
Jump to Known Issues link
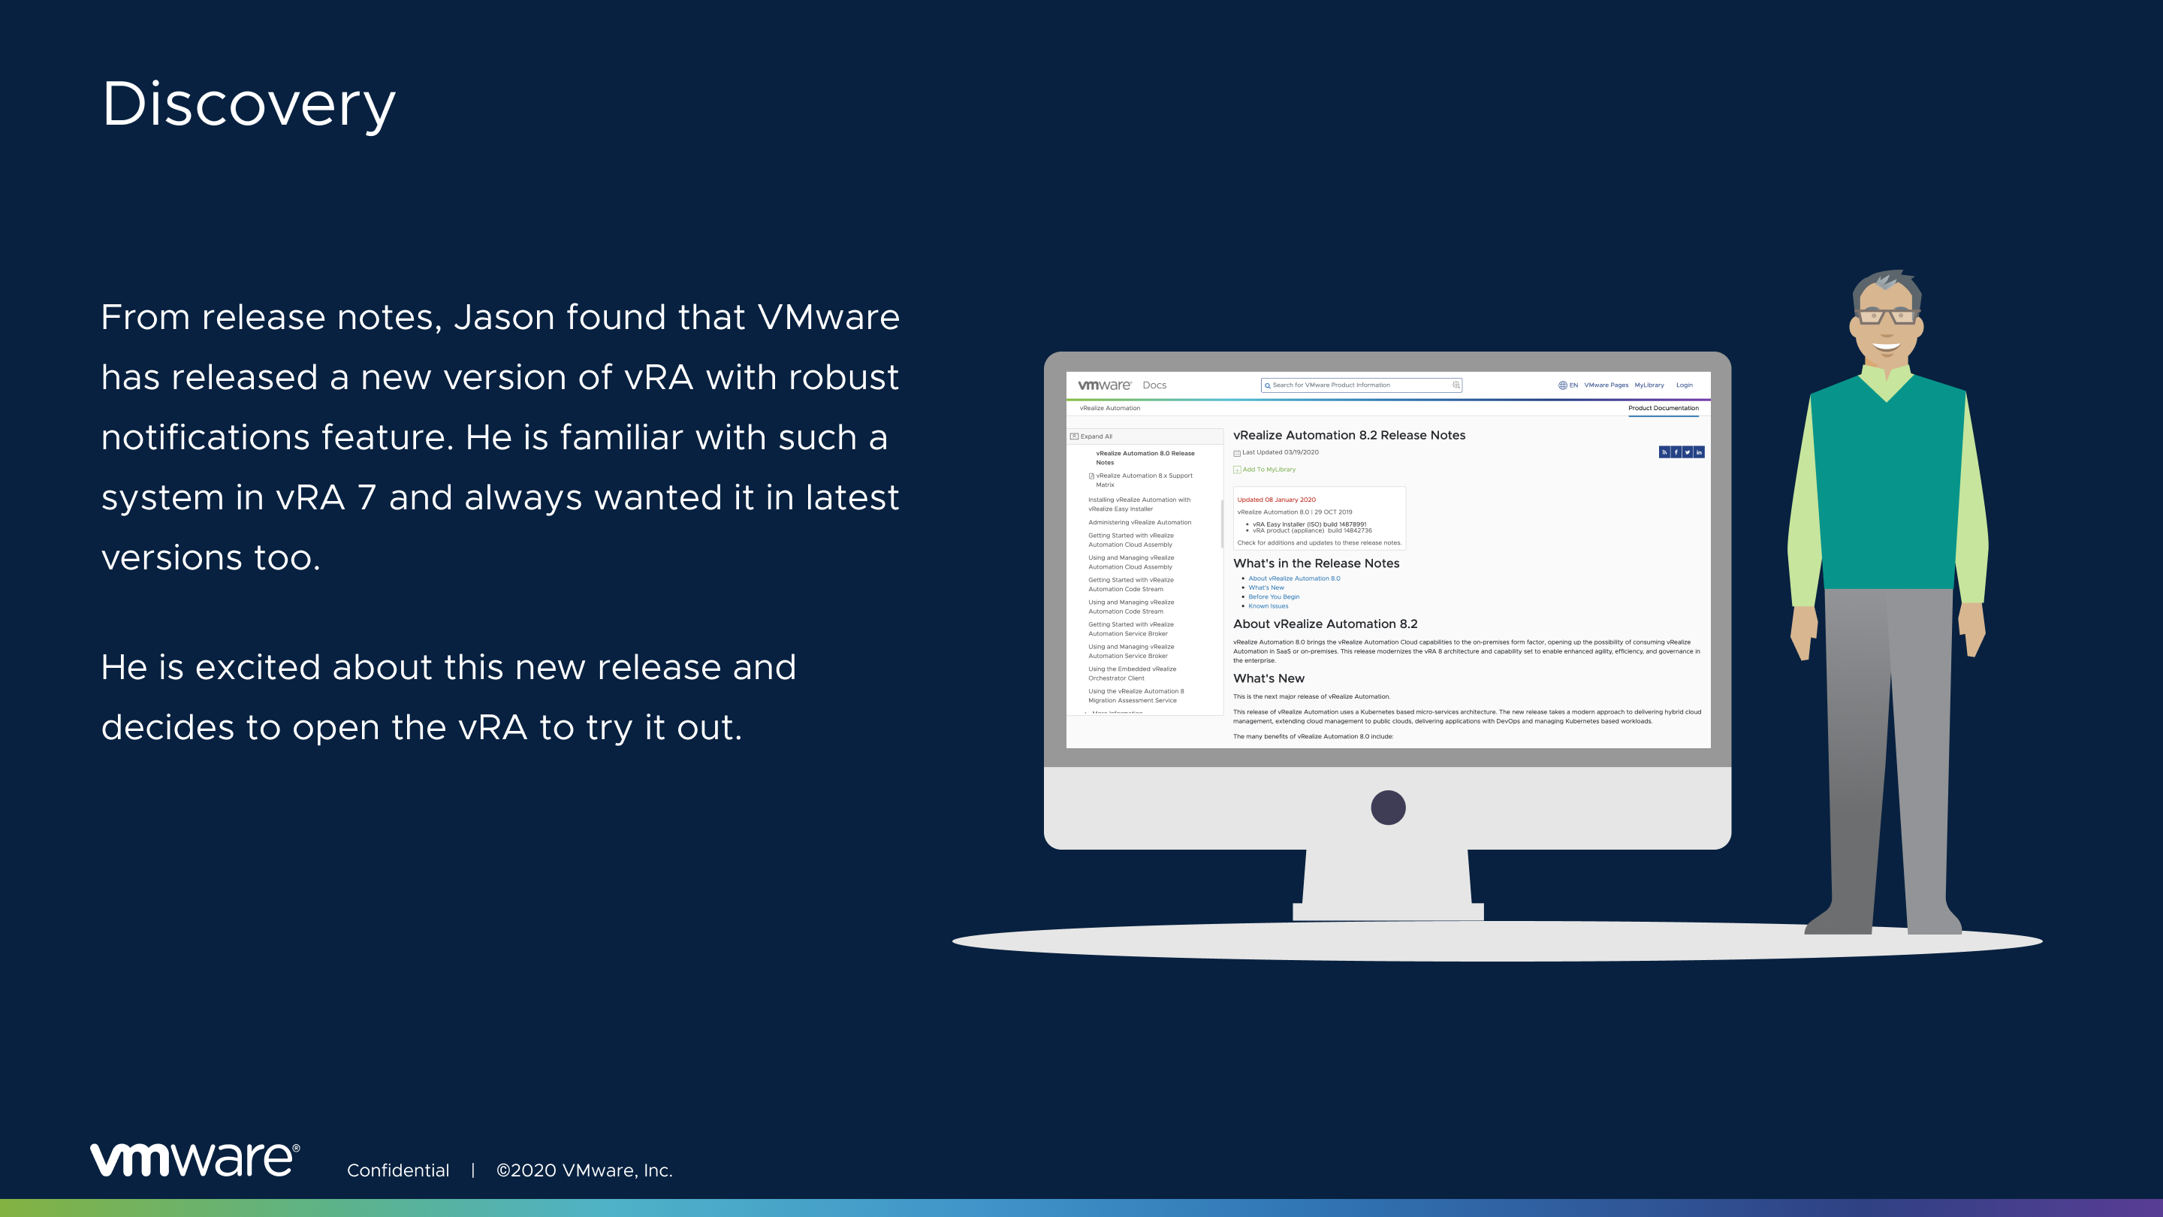1268,605
